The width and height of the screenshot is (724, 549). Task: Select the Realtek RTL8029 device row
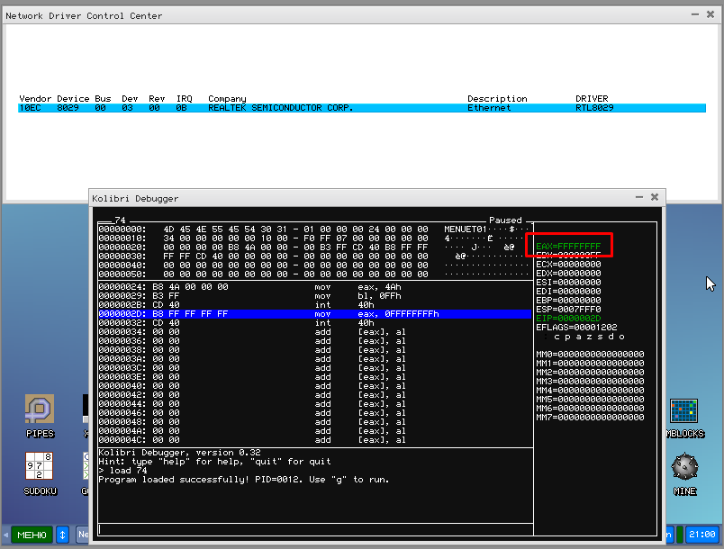tap(360, 108)
